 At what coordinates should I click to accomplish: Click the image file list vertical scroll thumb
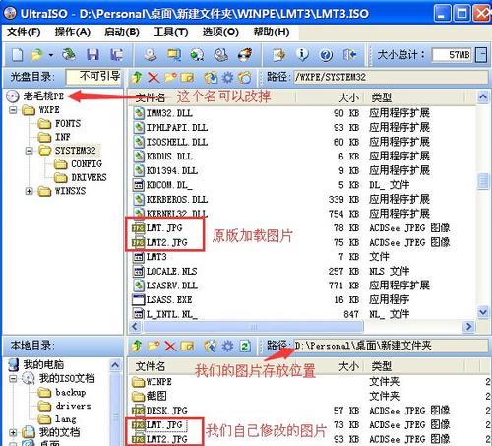[x=482, y=181]
